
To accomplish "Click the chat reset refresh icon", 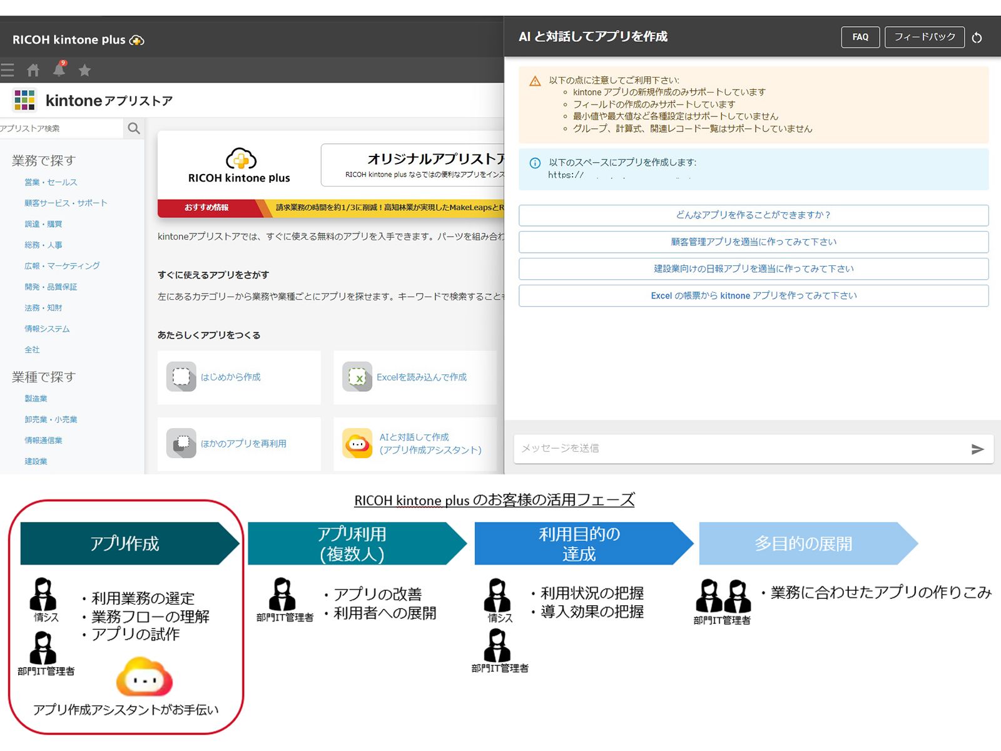I will click(977, 38).
